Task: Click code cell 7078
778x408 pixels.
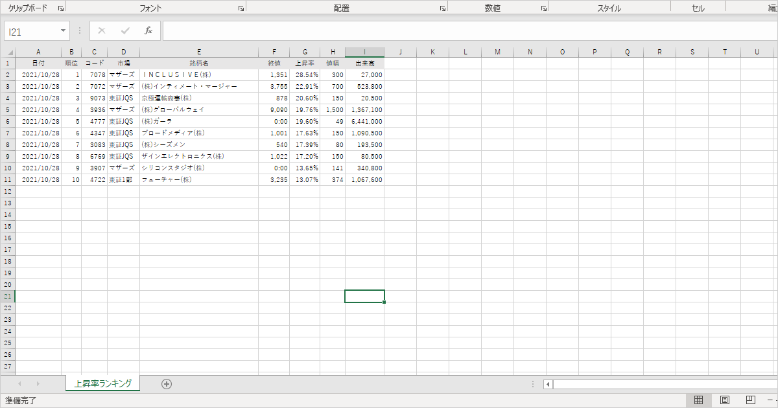Action: 94,75
